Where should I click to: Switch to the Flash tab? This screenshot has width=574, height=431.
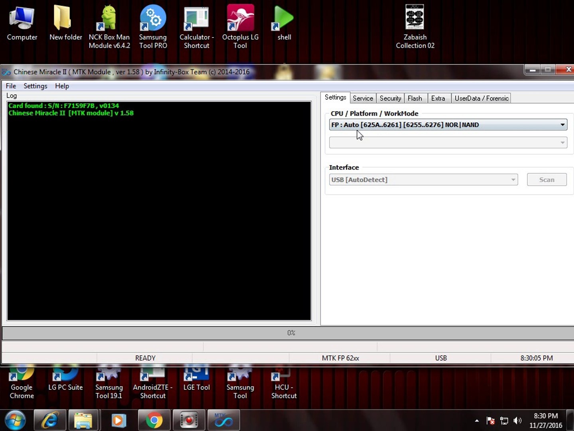(x=415, y=98)
